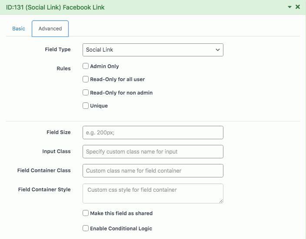
Task: Enable the Admin Only checkbox
Action: [86, 66]
